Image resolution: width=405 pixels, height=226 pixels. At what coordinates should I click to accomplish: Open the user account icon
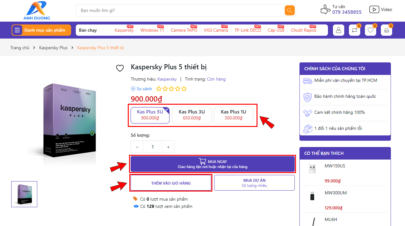coord(339,30)
